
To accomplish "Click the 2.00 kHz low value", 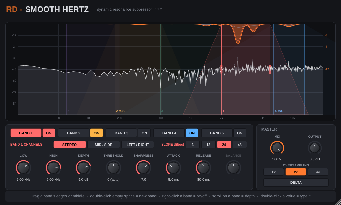I will (24, 179).
